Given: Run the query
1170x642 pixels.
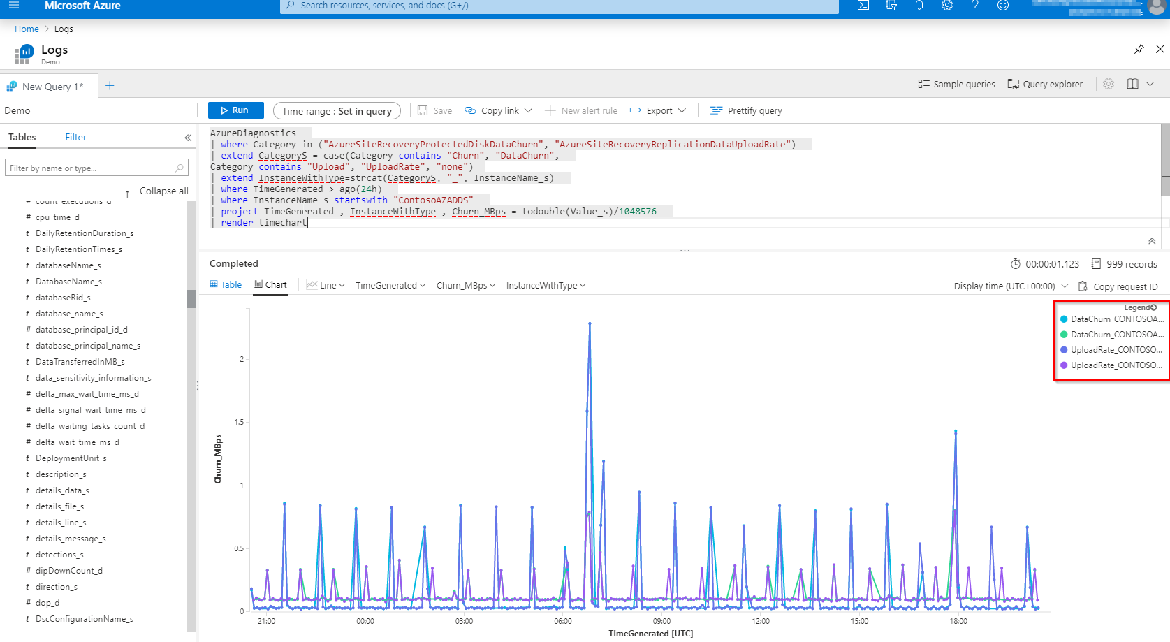Looking at the screenshot, I should pyautogui.click(x=235, y=110).
